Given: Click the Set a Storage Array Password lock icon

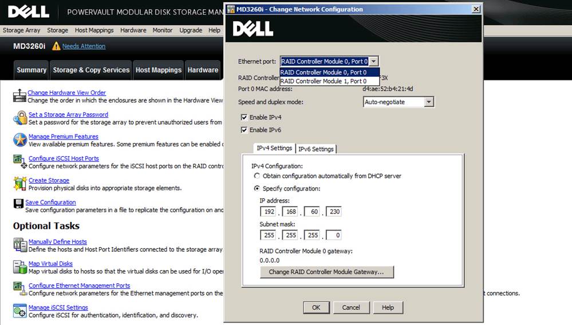Looking at the screenshot, I should coord(20,118).
